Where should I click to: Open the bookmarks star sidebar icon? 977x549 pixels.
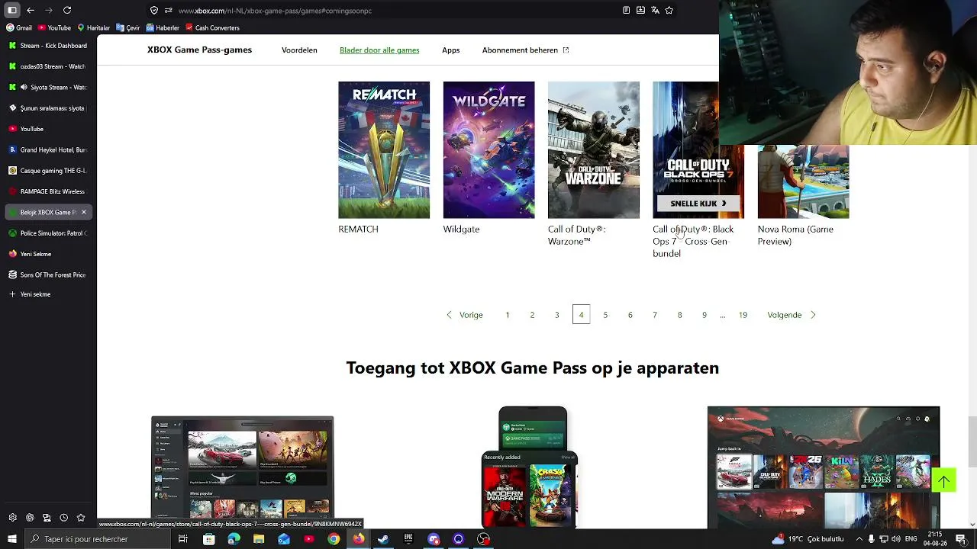click(x=81, y=518)
